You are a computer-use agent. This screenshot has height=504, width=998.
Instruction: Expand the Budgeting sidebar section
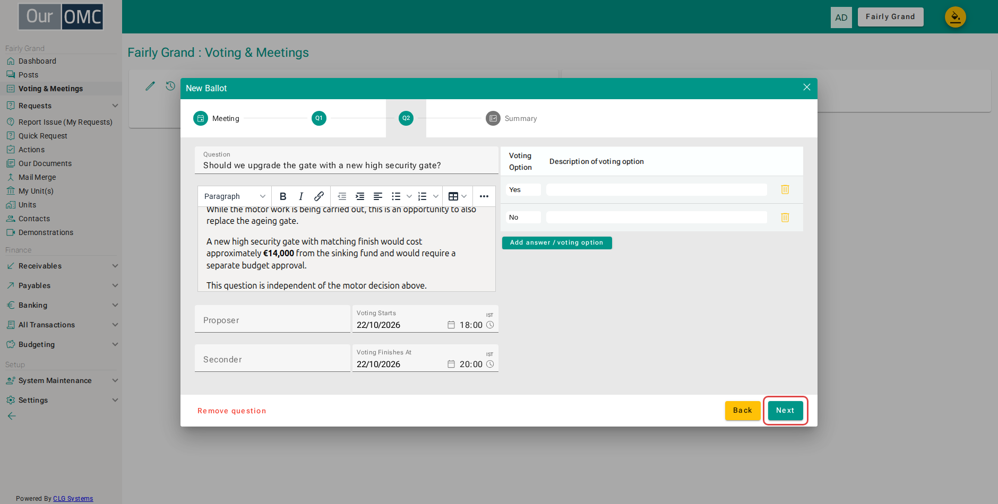point(61,344)
